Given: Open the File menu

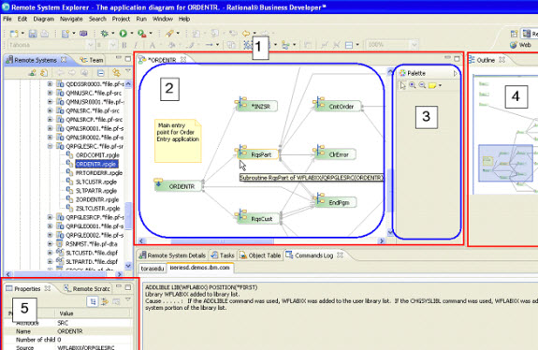Looking at the screenshot, I should (7, 19).
